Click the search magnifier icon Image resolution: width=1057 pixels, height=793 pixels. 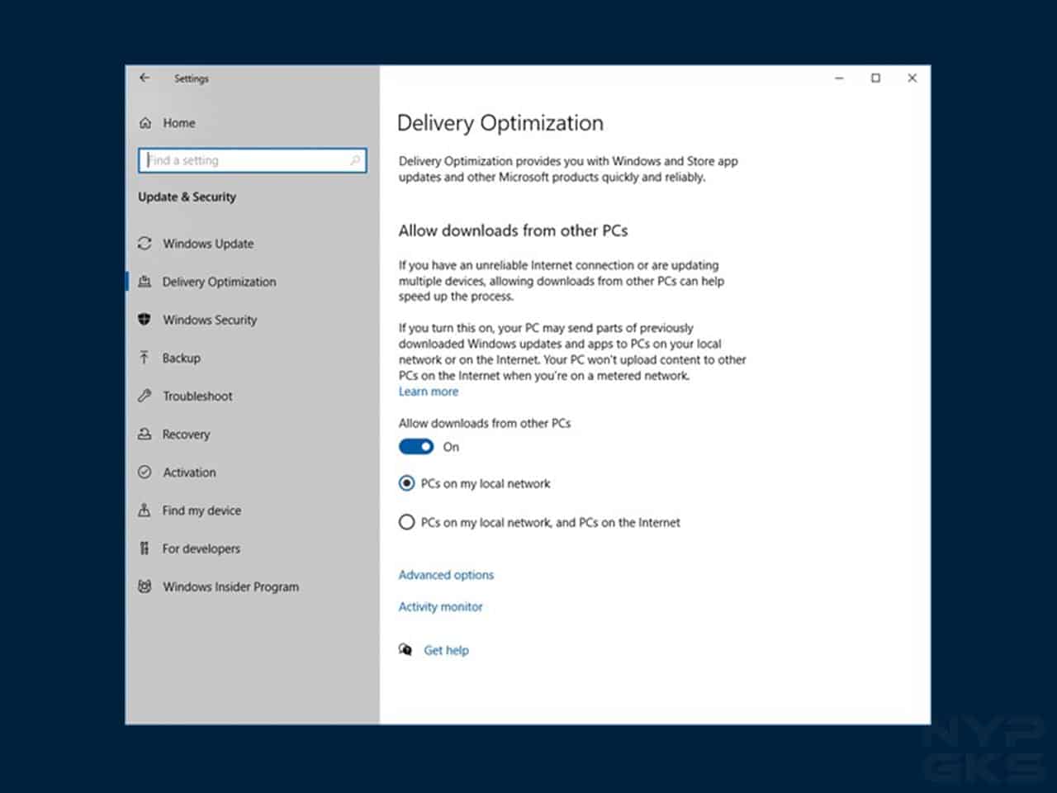click(355, 160)
